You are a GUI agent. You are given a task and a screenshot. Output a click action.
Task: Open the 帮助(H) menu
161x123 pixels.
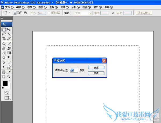(109, 7)
